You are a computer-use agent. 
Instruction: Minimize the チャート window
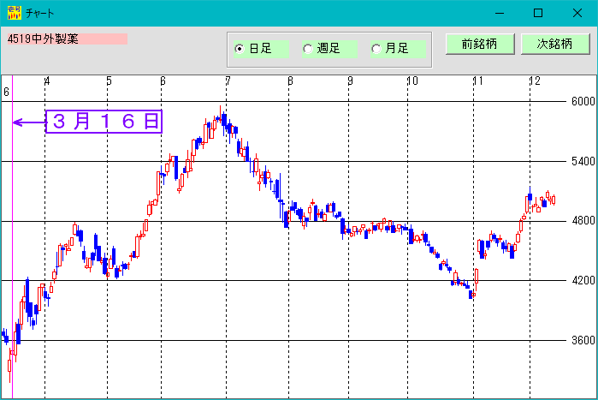pyautogui.click(x=500, y=13)
